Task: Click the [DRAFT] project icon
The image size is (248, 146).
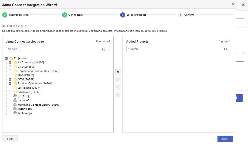Action: tap(15, 96)
